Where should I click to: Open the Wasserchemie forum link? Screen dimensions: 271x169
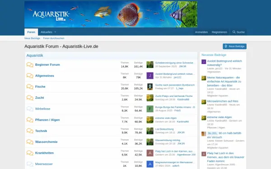[x=47, y=142]
